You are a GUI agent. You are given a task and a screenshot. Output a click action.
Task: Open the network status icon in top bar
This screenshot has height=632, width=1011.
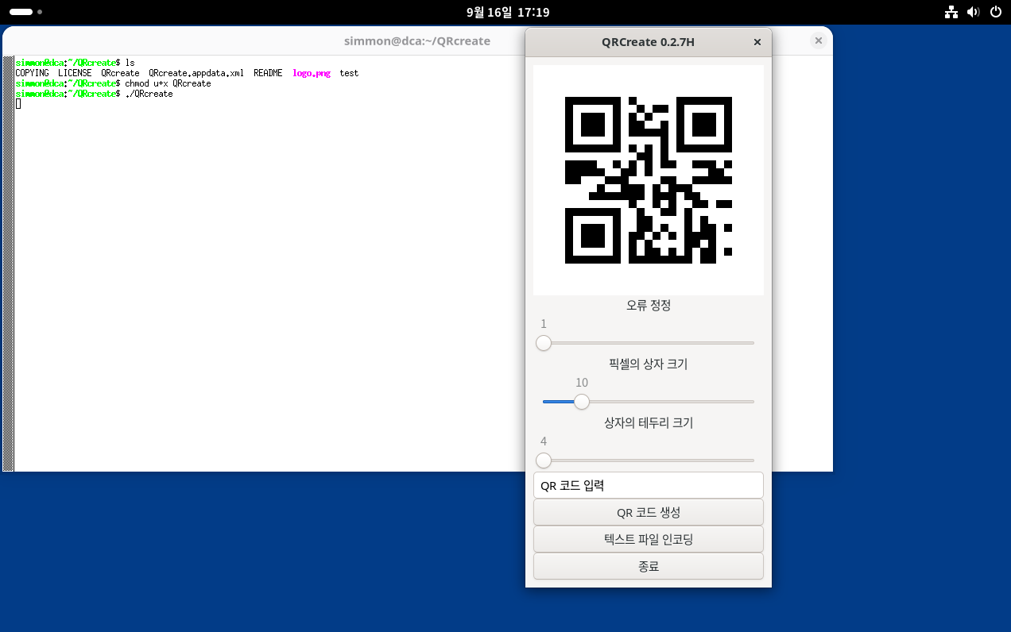(951, 12)
